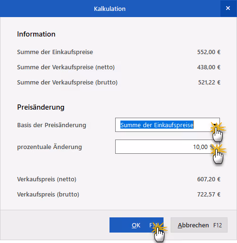Close the Kalkulation dialog with X
Screen dimensions: 237x243
click(x=228, y=8)
